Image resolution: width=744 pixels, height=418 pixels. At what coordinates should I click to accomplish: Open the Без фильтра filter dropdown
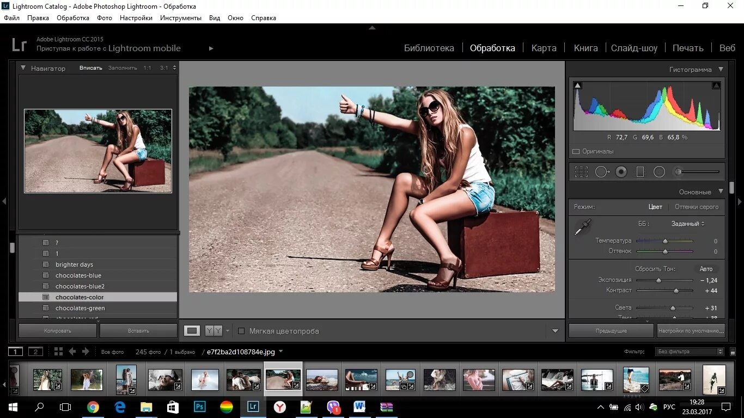tap(690, 352)
